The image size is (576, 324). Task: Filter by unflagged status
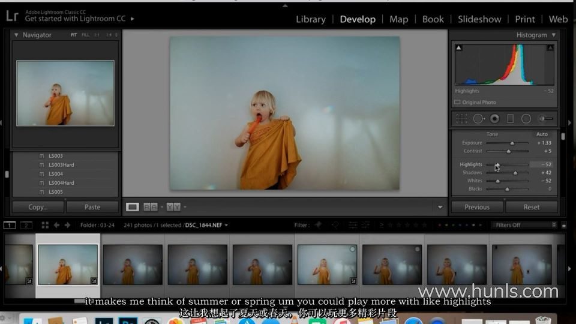click(x=335, y=225)
